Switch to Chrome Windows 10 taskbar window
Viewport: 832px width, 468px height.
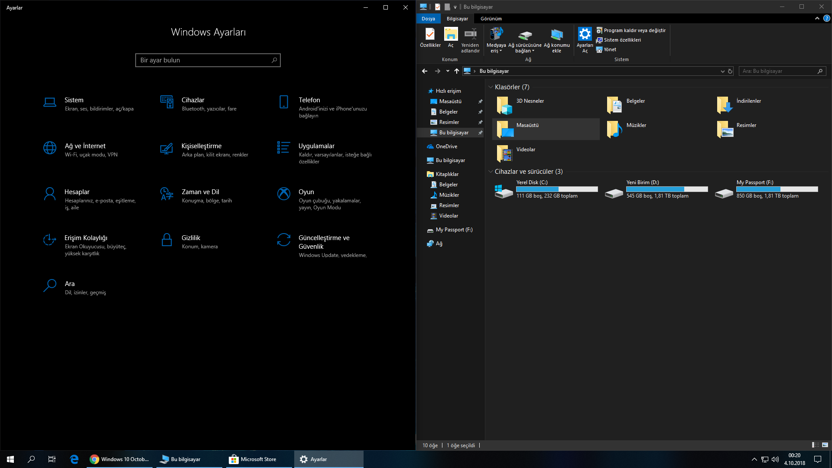tap(120, 459)
